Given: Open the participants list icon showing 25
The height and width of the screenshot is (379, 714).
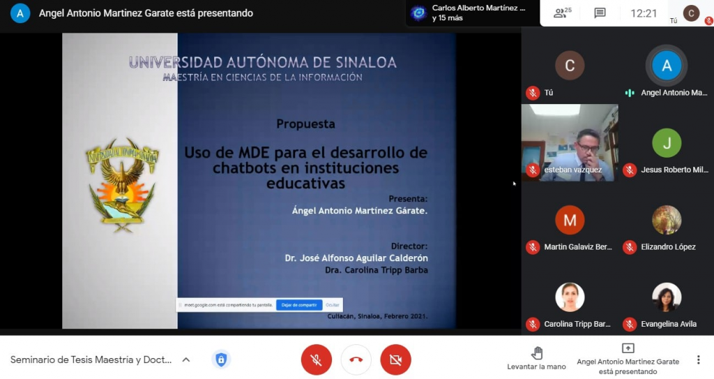Looking at the screenshot, I should click(x=563, y=13).
